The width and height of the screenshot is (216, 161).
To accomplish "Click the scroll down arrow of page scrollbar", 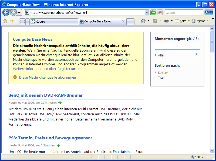I will 212,151.
